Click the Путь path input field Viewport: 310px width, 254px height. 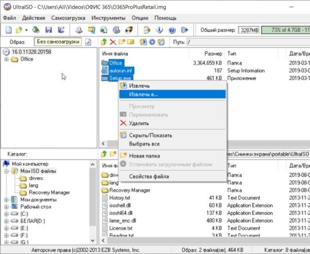249,42
